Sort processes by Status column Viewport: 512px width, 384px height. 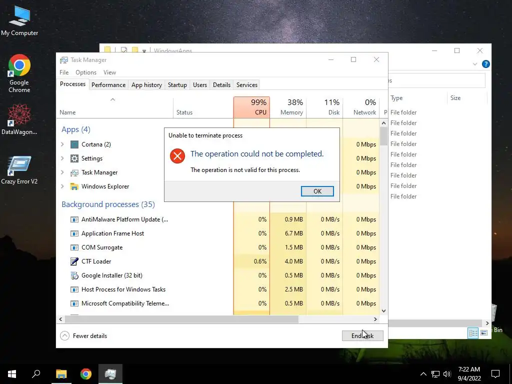(203, 107)
